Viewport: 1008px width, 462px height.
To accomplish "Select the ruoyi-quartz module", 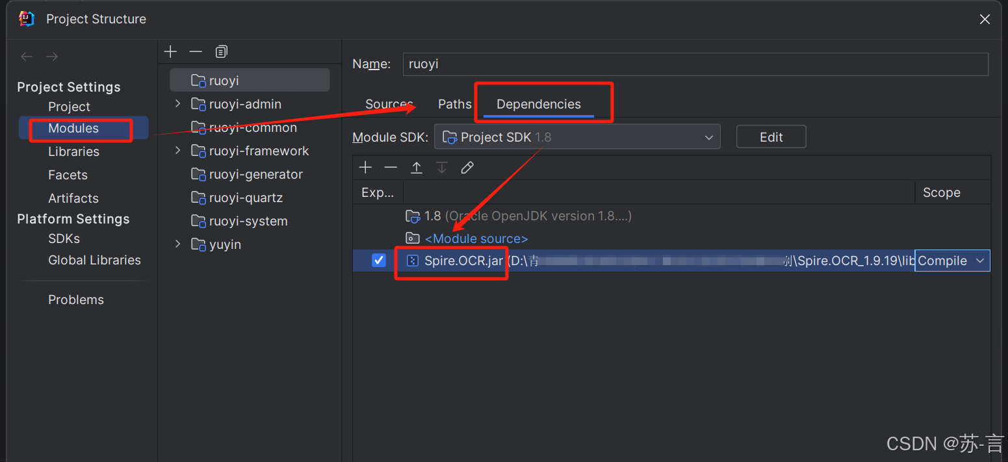I will coord(246,198).
